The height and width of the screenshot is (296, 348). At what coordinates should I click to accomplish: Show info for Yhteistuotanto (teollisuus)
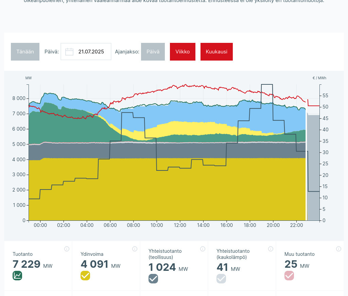pyautogui.click(x=203, y=249)
